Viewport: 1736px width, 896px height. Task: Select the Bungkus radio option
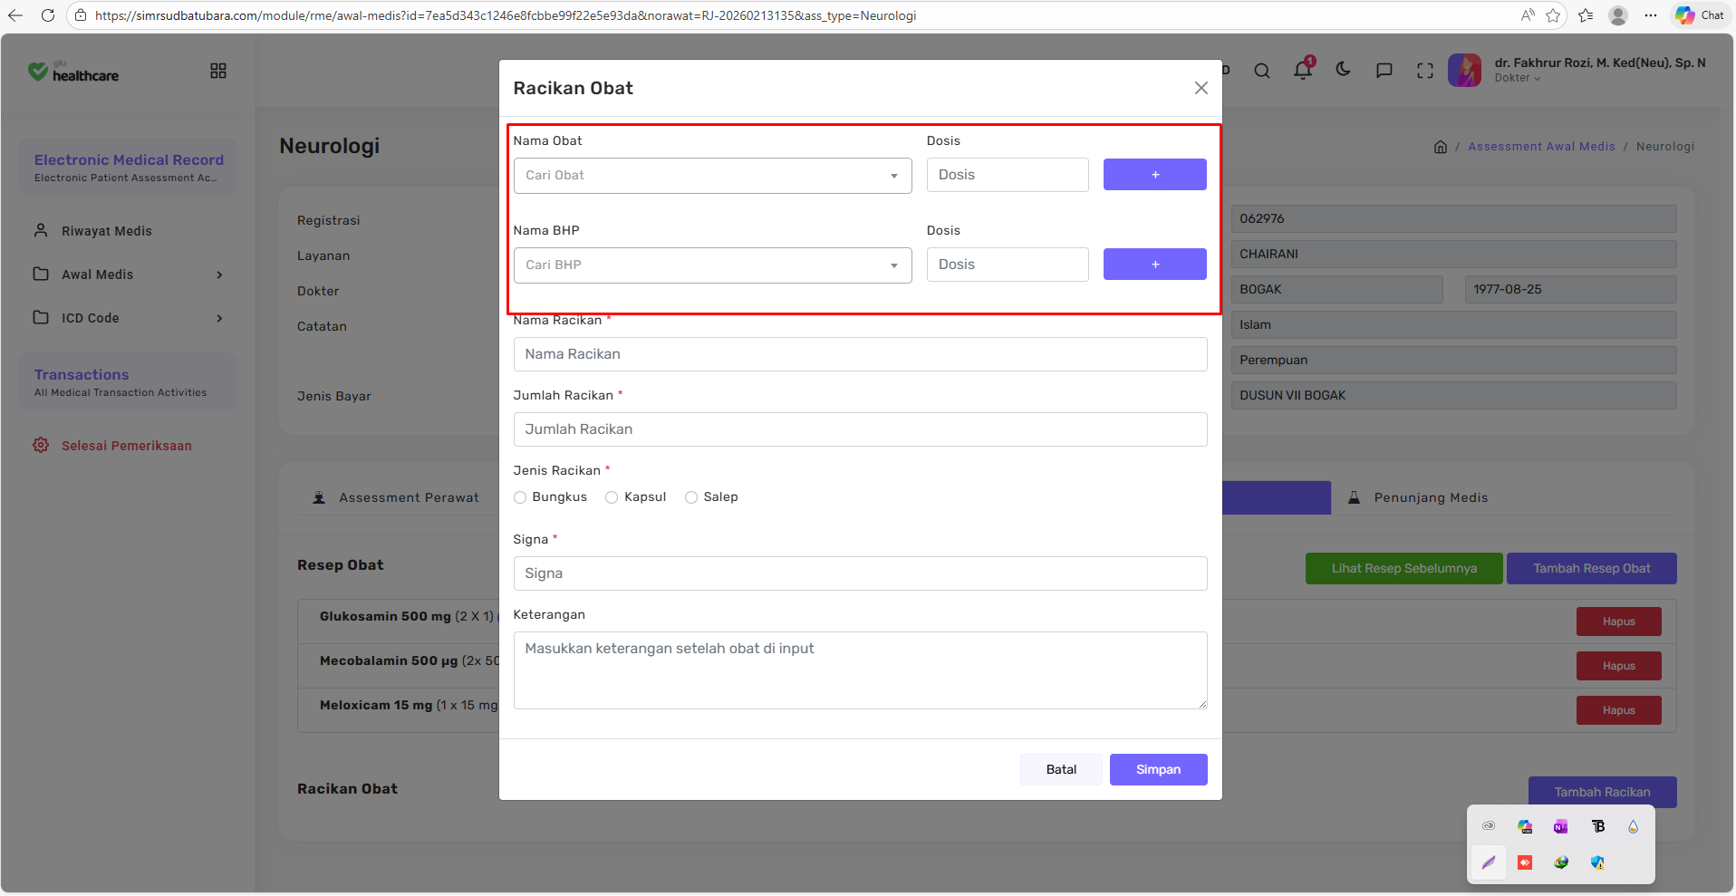pos(520,497)
